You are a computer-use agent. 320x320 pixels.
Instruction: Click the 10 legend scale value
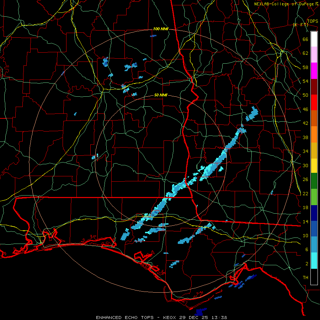(x=305, y=235)
